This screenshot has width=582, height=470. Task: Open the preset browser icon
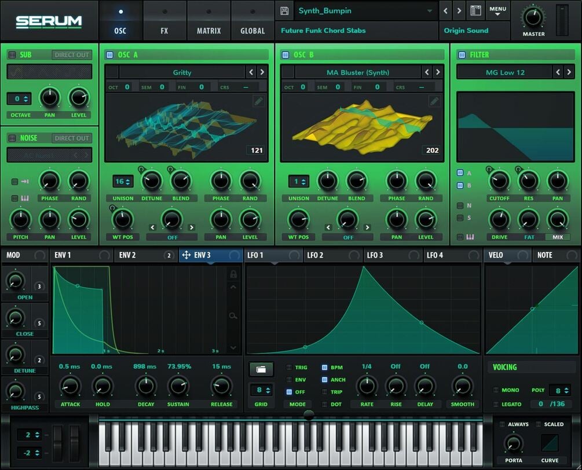point(475,11)
